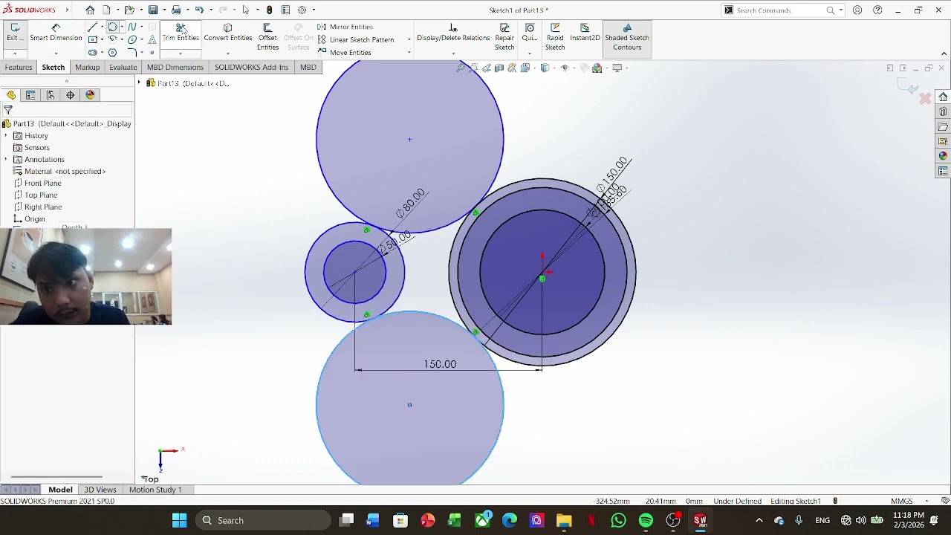
Task: Click Convert Entities tool
Action: 228,33
